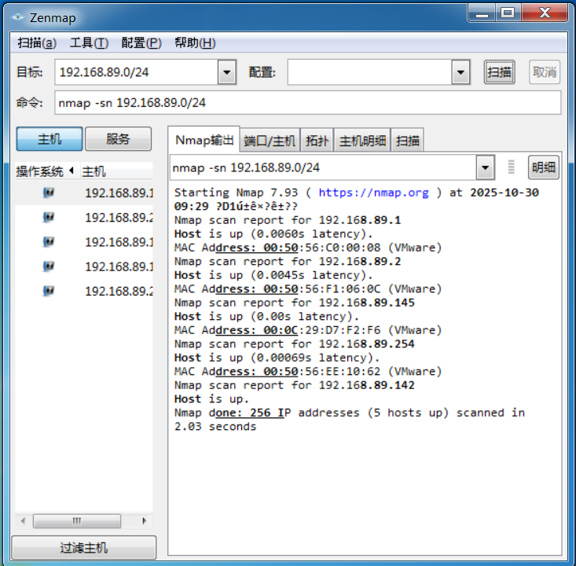
Task: Open the https://nmap.org link
Action: 373,193
